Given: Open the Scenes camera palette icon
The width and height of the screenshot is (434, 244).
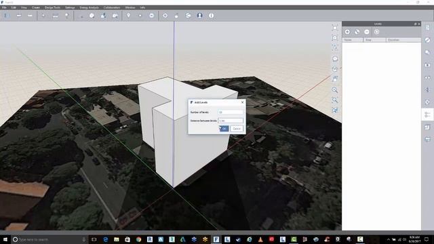Looking at the screenshot, I should point(428,65).
